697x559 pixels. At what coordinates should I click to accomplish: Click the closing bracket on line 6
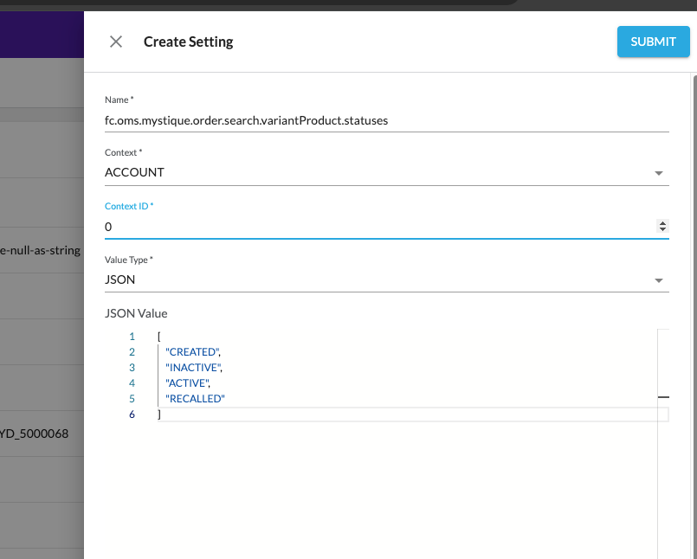pos(159,414)
